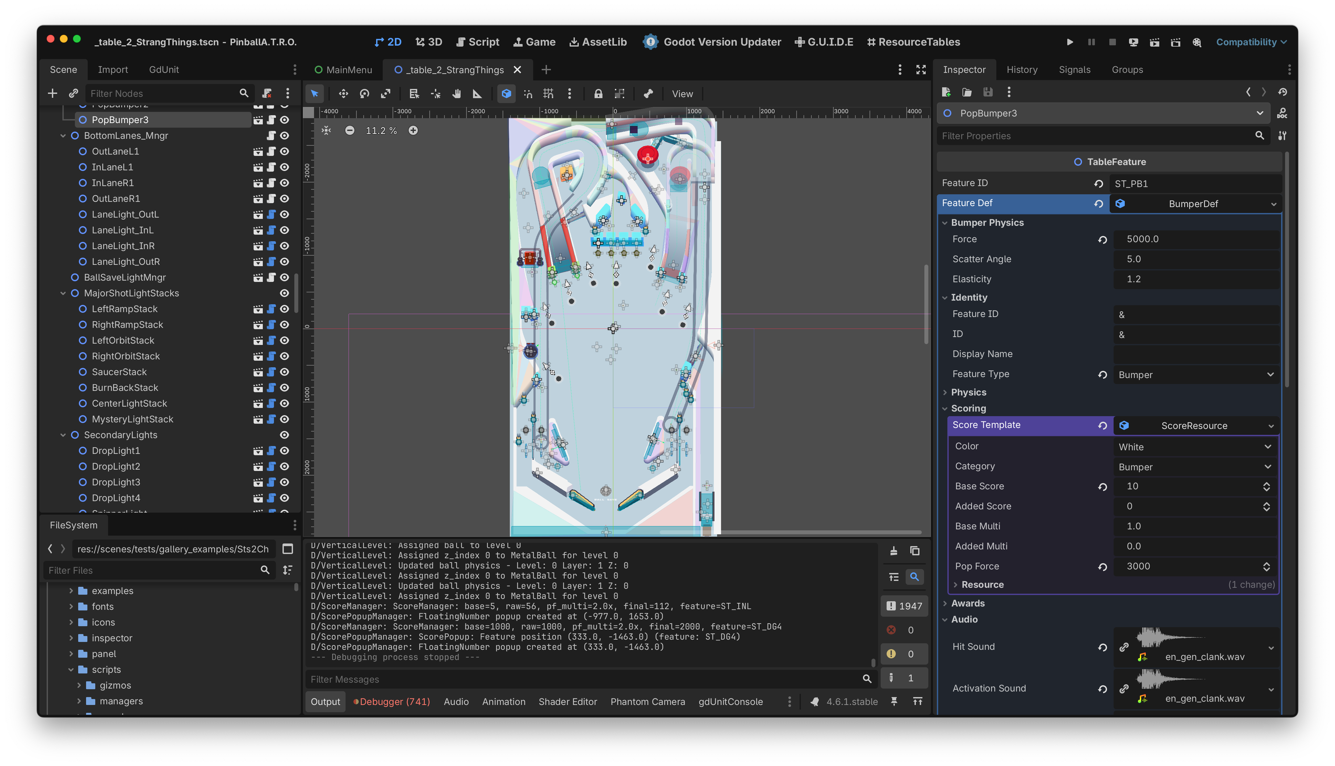Clear Output log with broom icon
Screen dimensions: 1335x766
click(893, 551)
